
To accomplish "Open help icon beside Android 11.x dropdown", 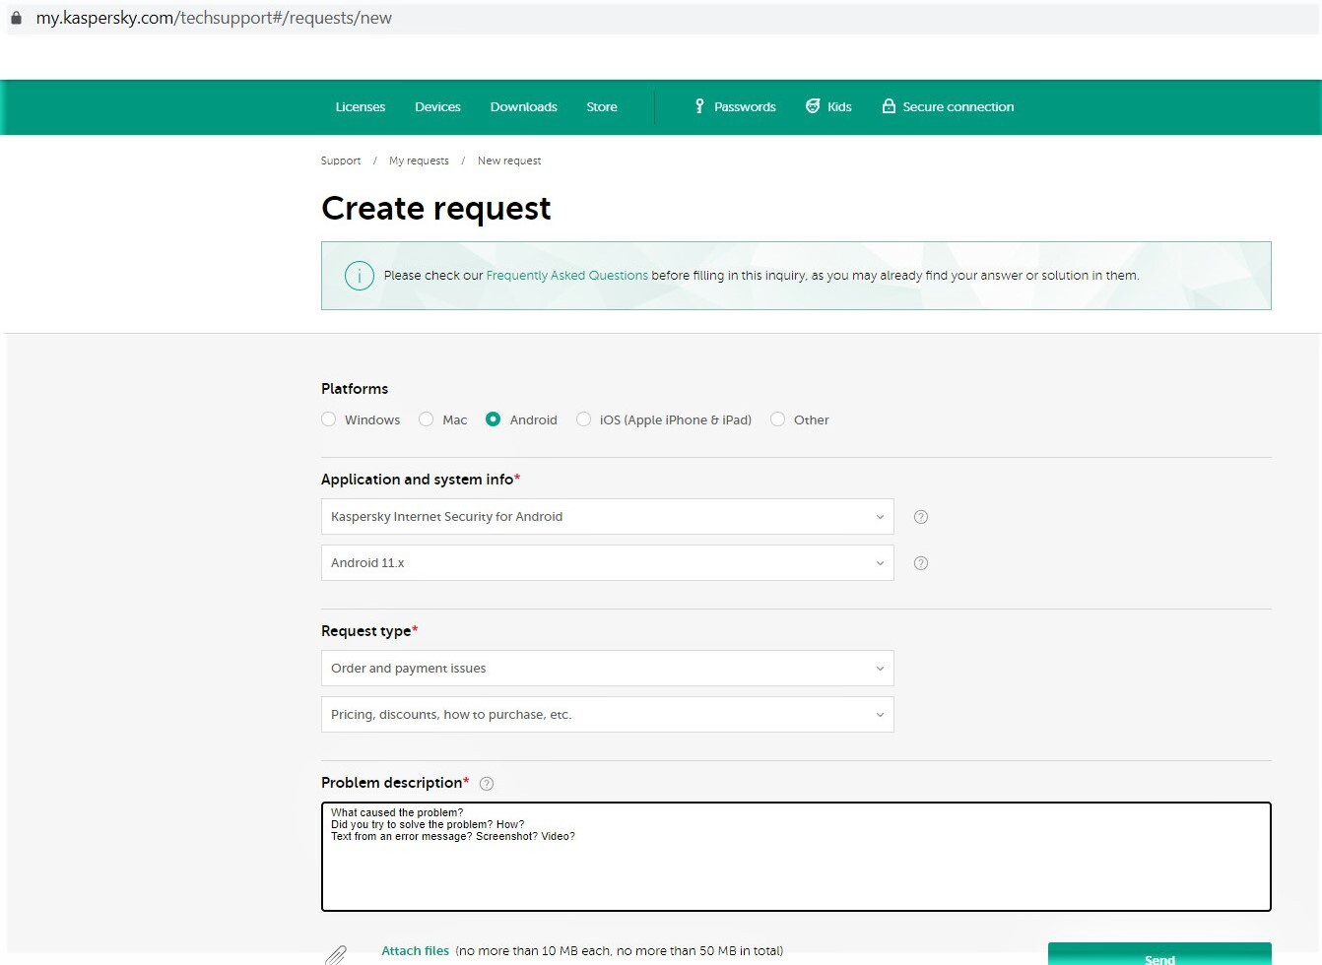I will click(x=921, y=563).
